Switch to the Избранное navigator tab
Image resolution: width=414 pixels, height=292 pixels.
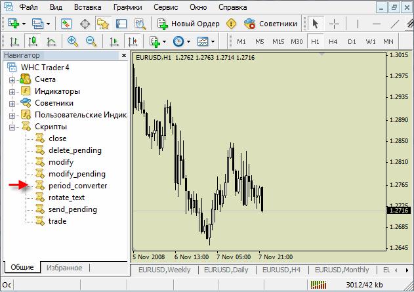point(64,268)
